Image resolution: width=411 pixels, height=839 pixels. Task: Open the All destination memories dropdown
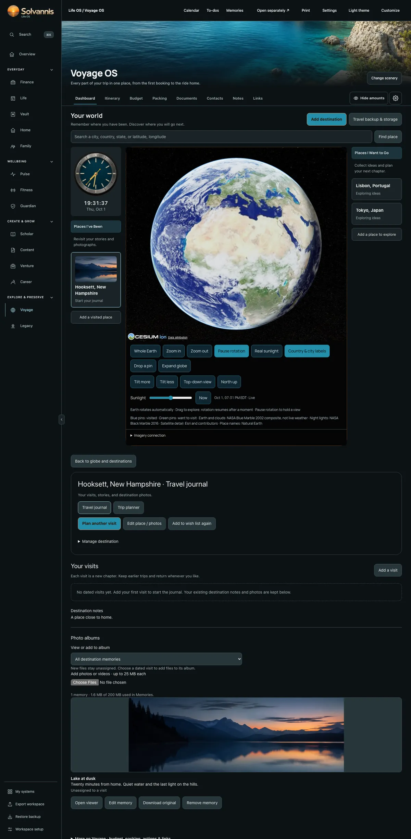coord(156,659)
